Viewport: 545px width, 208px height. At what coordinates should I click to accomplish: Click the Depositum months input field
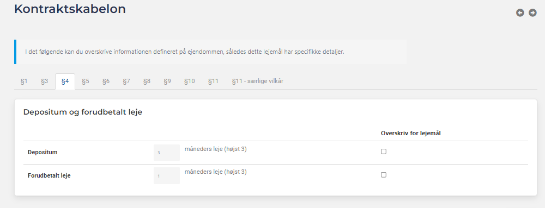point(167,153)
